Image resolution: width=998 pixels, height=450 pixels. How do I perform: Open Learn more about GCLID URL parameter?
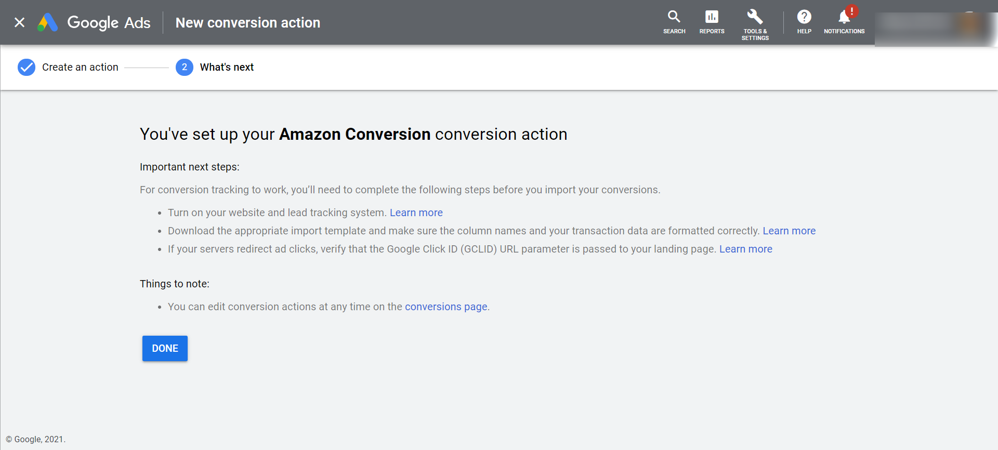coord(746,249)
